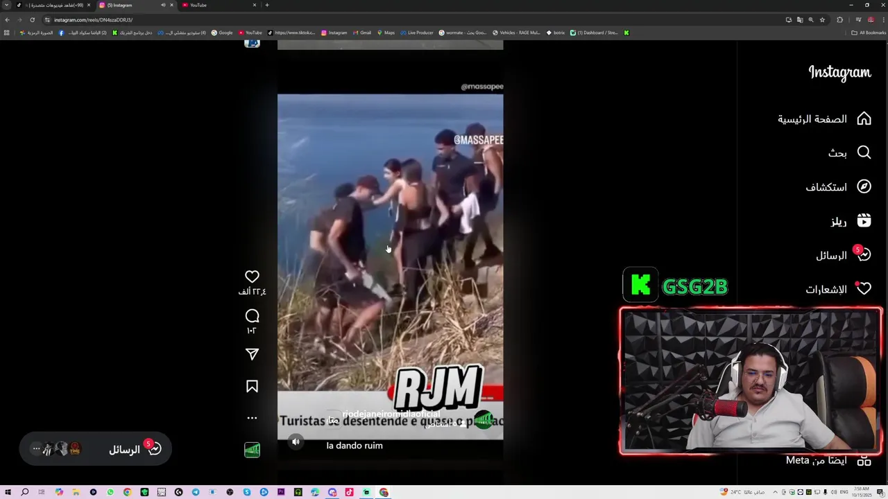This screenshot has width=888, height=499.
Task: Open the YouTube bookmark
Action: [x=250, y=33]
